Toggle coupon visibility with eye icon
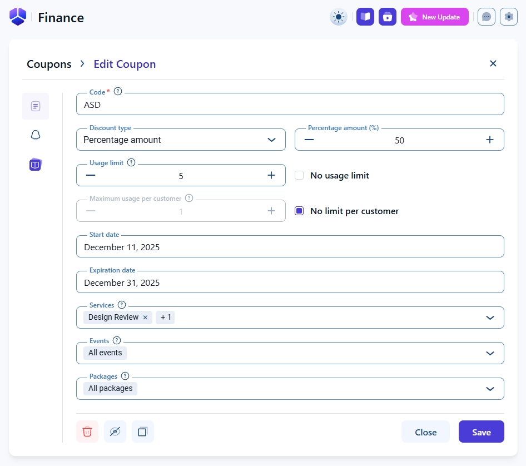The image size is (526, 466). point(115,432)
